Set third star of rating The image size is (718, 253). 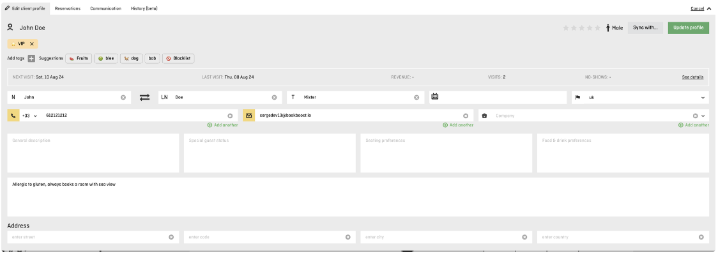581,28
